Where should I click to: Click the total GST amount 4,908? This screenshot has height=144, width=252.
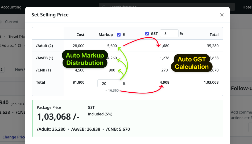(x=164, y=82)
